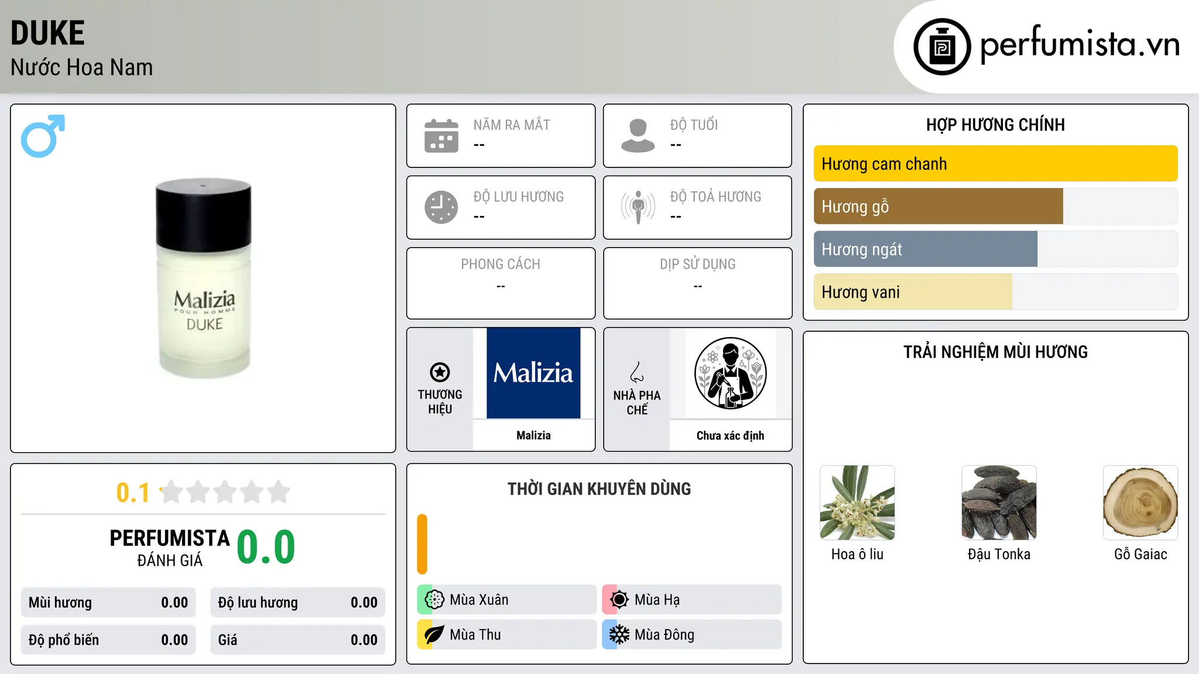This screenshot has width=1199, height=674.
Task: Click the ĐỘ LƯU HƯƠNG card label
Action: (x=519, y=197)
